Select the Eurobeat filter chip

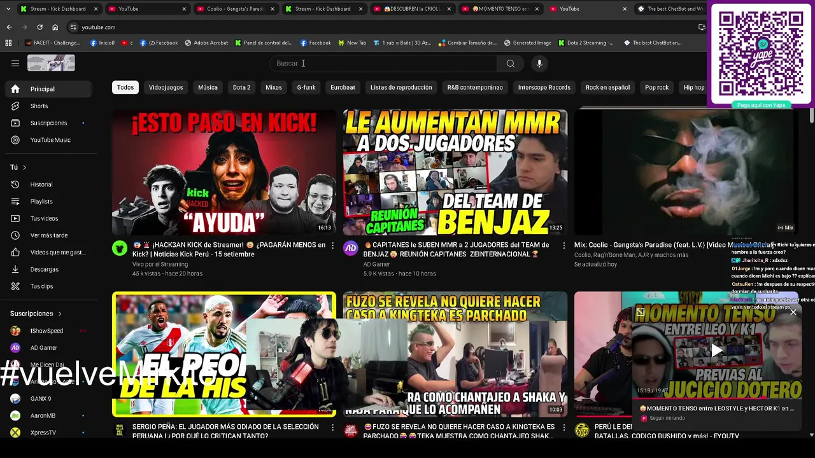[343, 87]
